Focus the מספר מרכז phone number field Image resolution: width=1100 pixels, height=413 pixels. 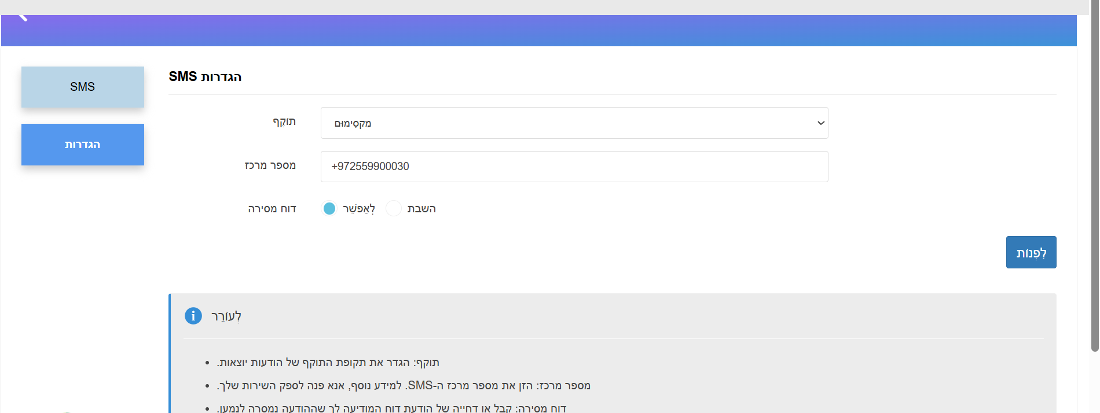573,167
